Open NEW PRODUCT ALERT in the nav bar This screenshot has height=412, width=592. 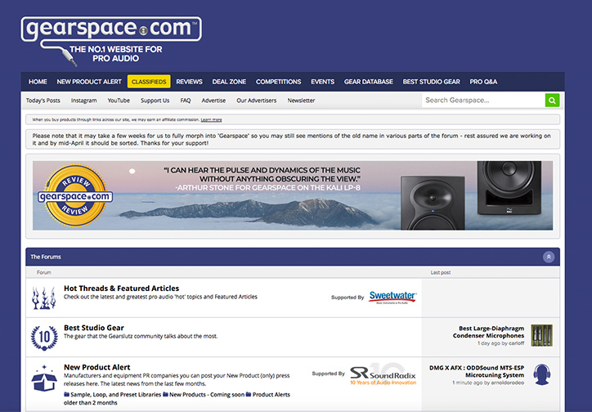point(89,82)
